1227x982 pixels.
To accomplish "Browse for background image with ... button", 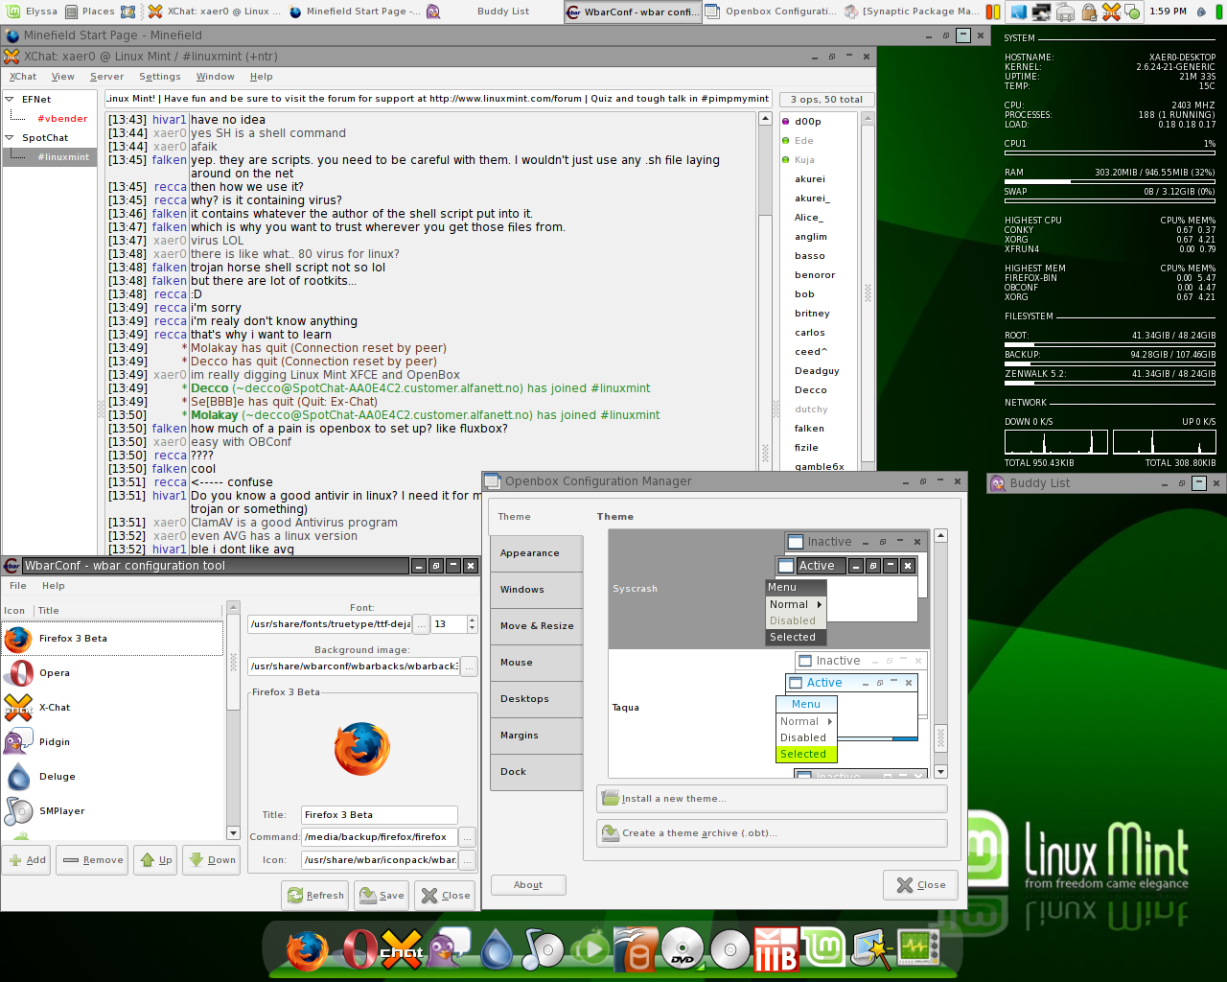I will tap(469, 666).
